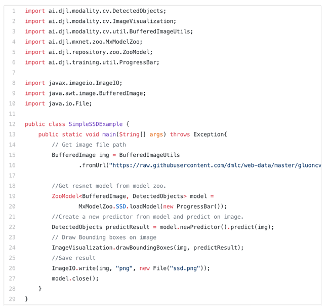329x306 pixels.
Task: Click the SimpleSSDExample class name
Action: [96, 124]
